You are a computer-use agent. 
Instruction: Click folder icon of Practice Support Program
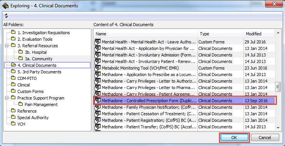(13, 98)
